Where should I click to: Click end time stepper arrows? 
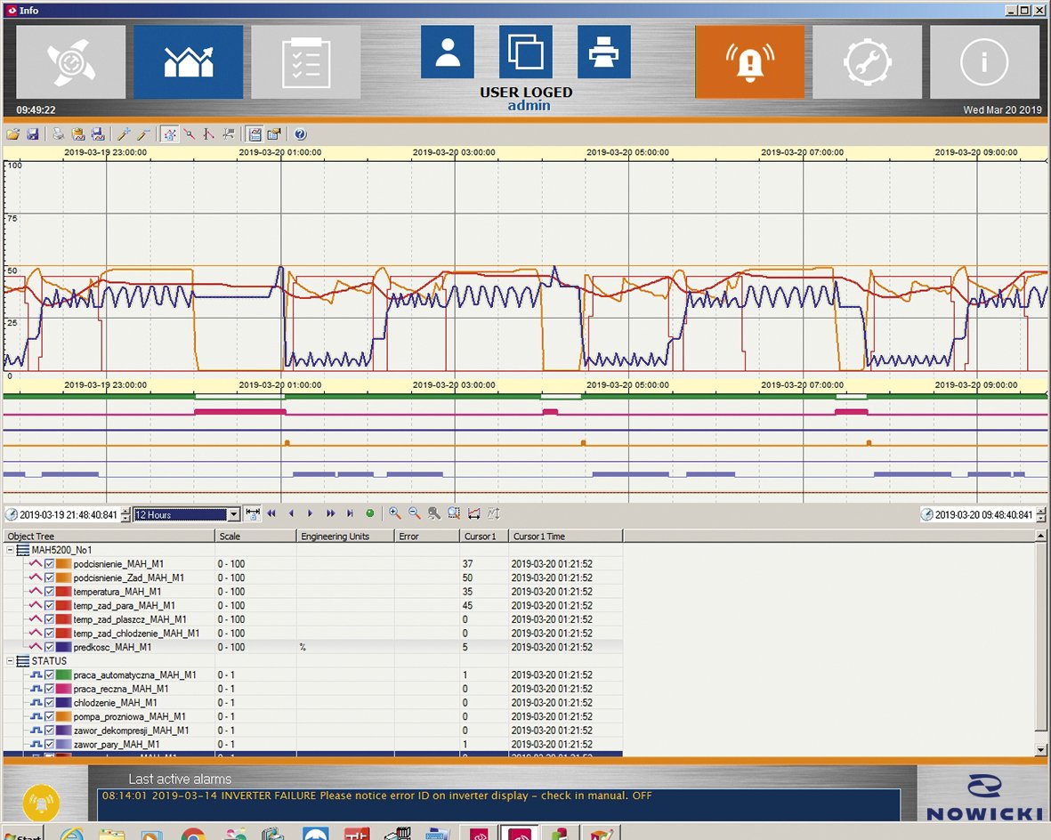coord(1041,515)
